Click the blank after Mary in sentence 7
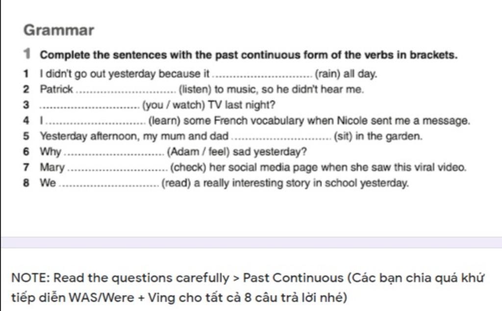Image resolution: width=502 pixels, height=311 pixels. coord(117,168)
